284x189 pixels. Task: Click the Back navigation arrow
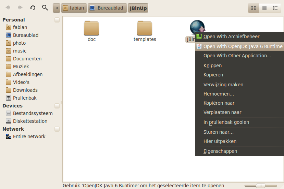coord(8,8)
